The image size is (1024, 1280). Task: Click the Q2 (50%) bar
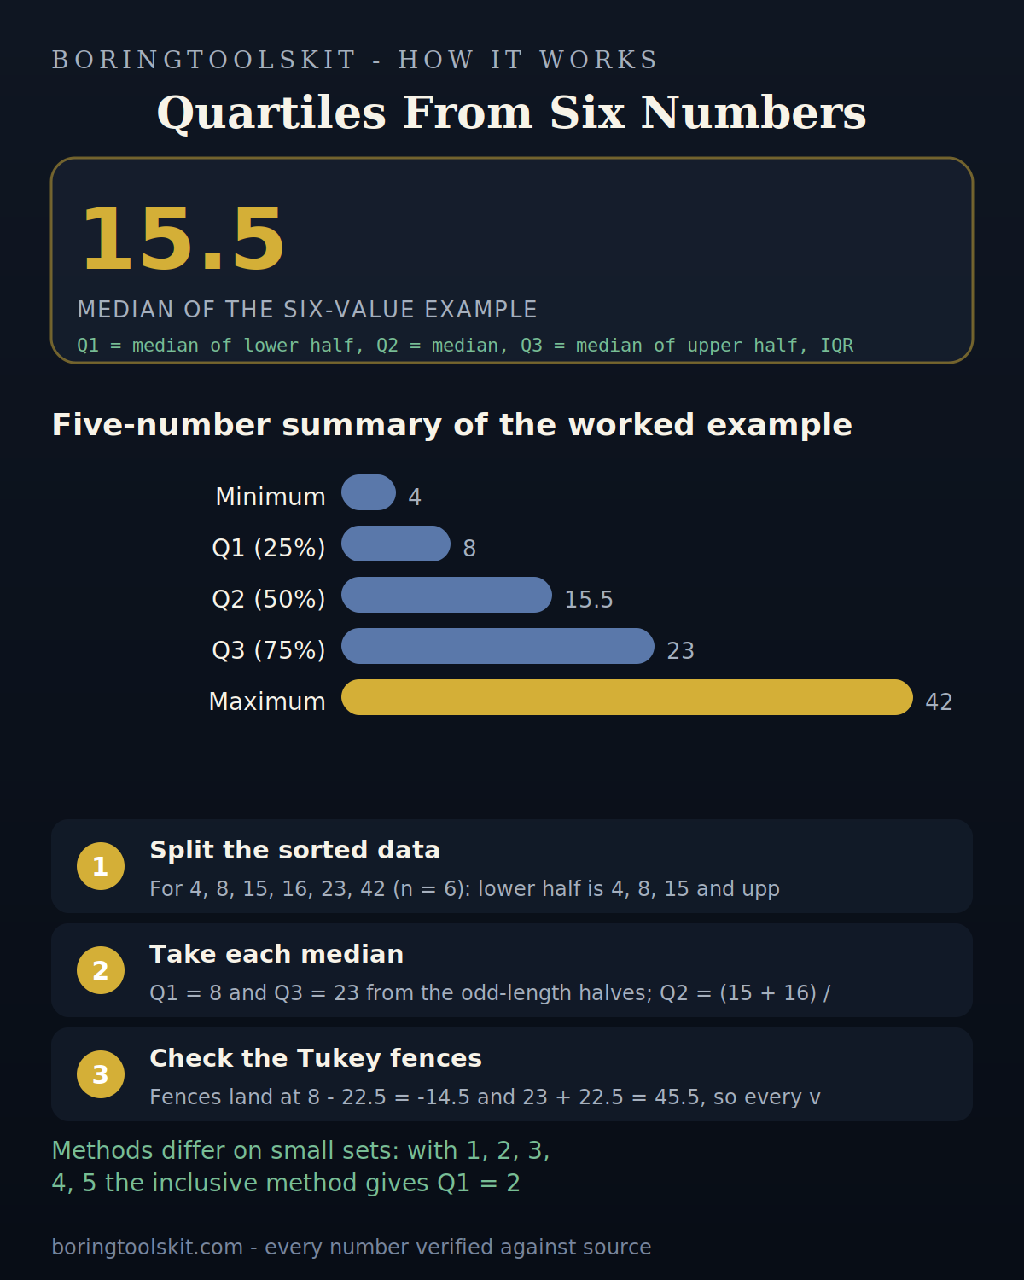coord(447,595)
